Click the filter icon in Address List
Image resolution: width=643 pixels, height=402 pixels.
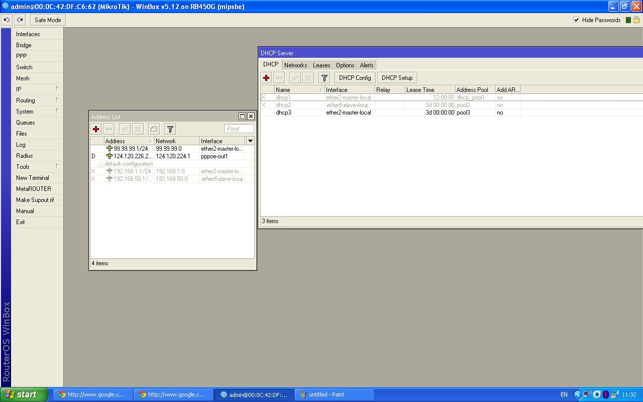click(x=170, y=129)
